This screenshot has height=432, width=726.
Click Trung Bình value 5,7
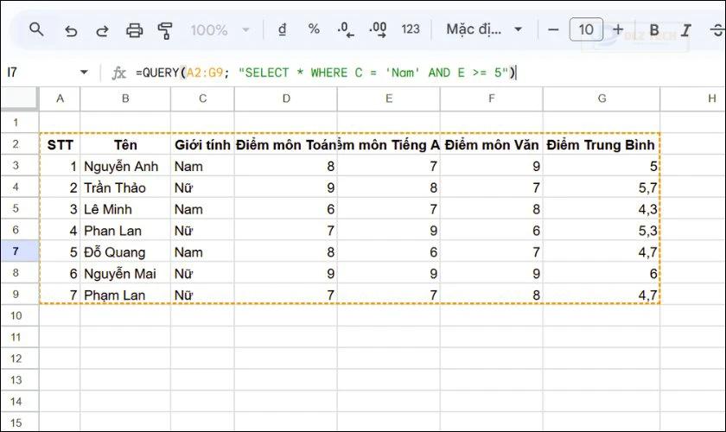point(601,187)
